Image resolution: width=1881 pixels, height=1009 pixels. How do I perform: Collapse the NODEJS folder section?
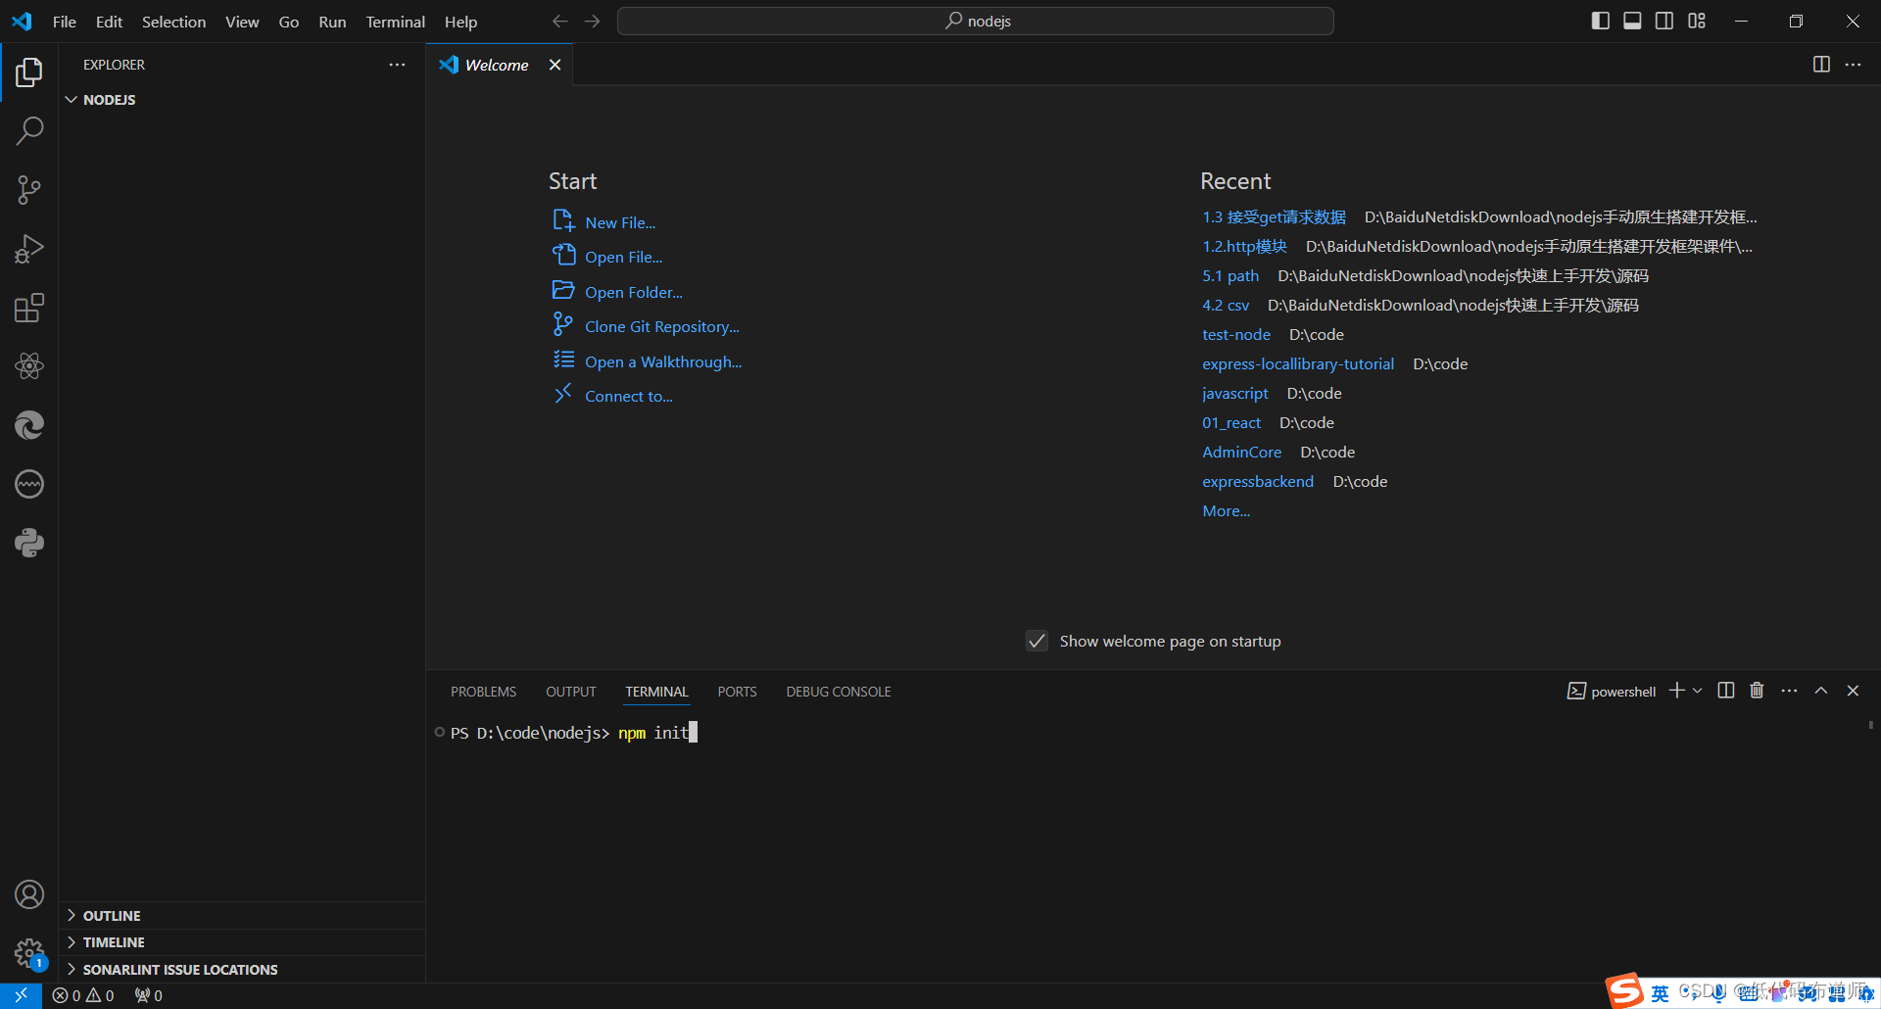point(242,100)
